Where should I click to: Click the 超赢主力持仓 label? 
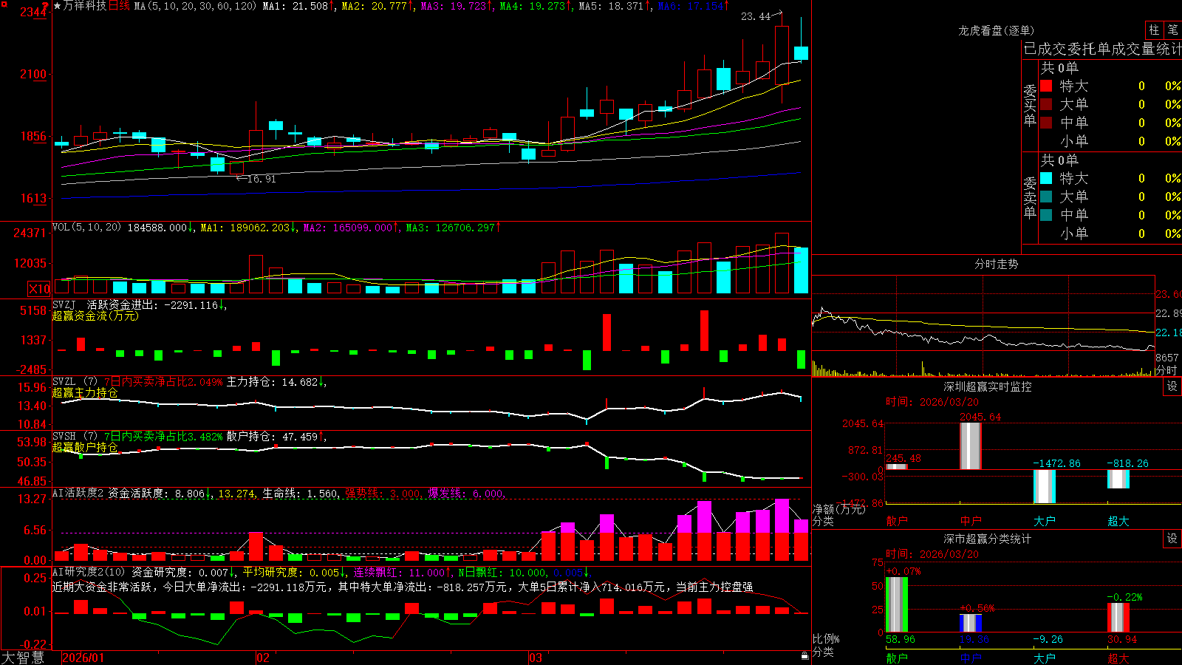(x=85, y=392)
